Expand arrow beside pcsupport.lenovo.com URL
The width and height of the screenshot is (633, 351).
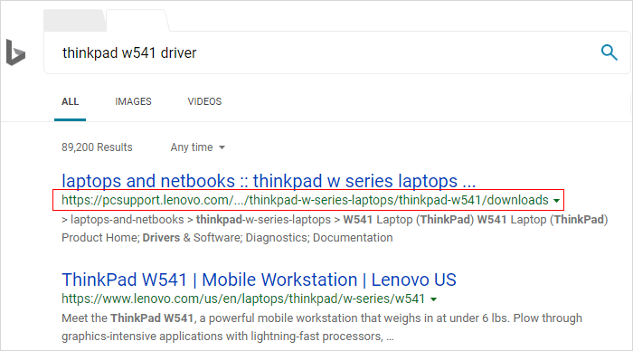point(557,201)
